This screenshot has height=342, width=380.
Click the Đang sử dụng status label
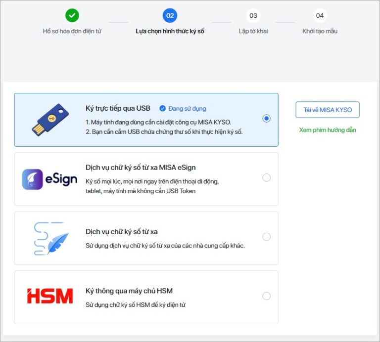[187, 108]
